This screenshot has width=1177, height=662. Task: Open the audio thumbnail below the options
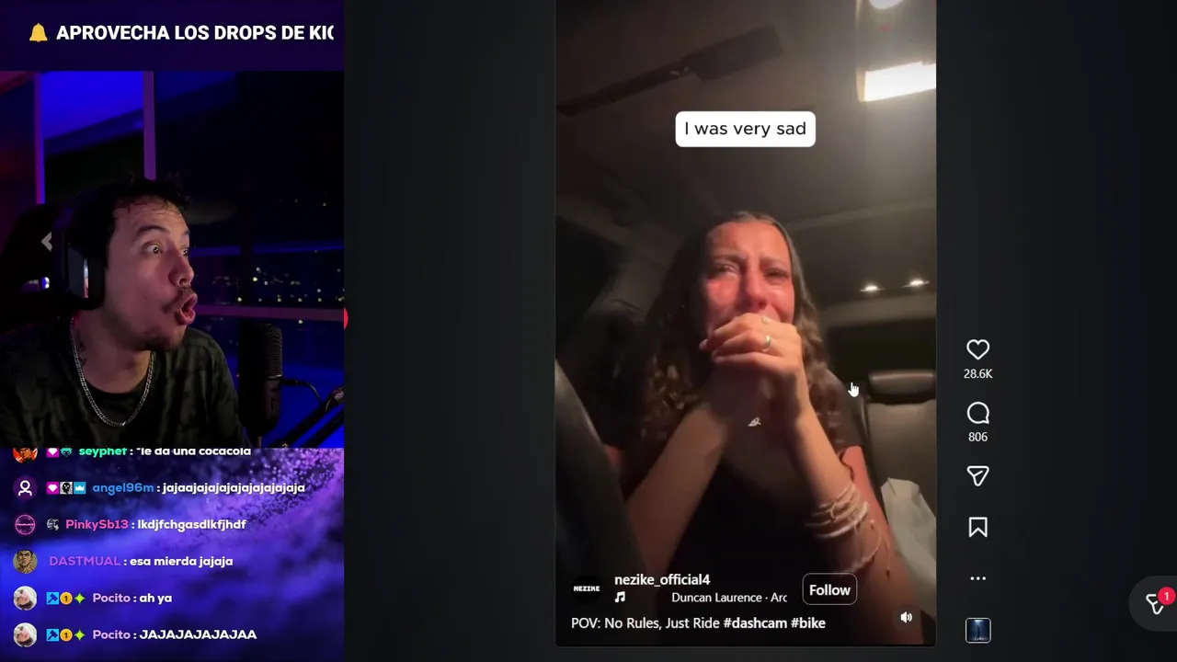pos(977,631)
